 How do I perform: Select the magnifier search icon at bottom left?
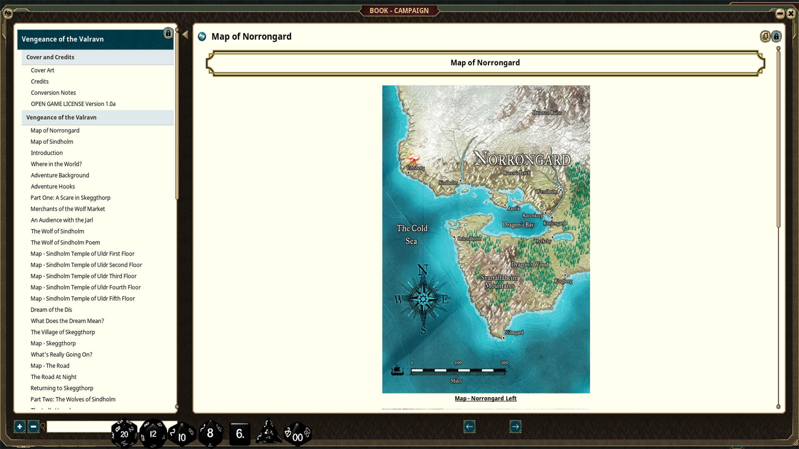click(43, 427)
